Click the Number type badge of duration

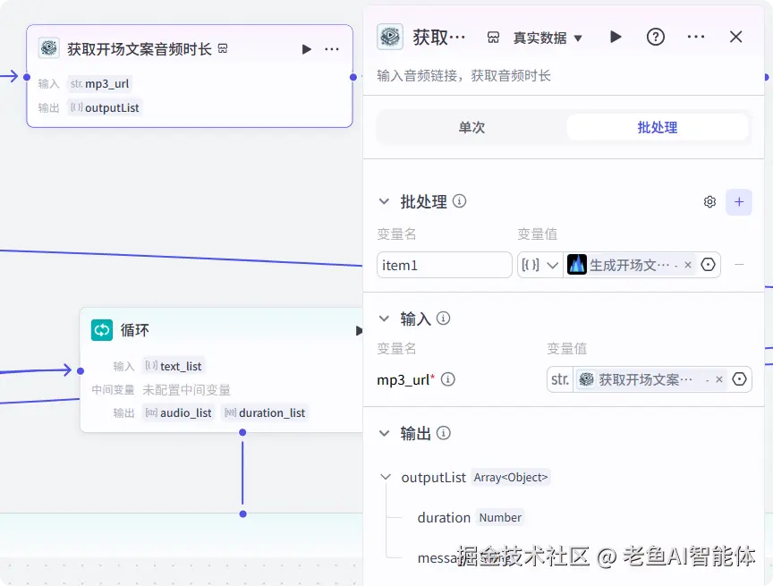pos(500,517)
